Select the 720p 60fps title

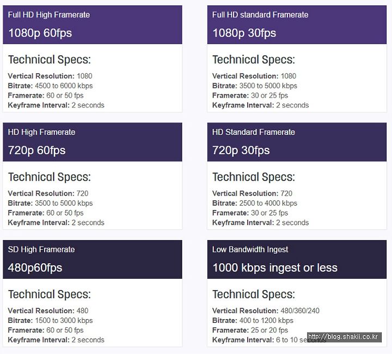(36, 150)
